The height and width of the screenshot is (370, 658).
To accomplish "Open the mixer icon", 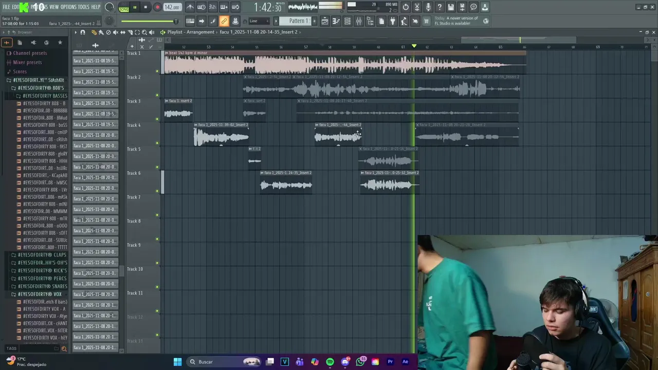I will click(x=359, y=21).
